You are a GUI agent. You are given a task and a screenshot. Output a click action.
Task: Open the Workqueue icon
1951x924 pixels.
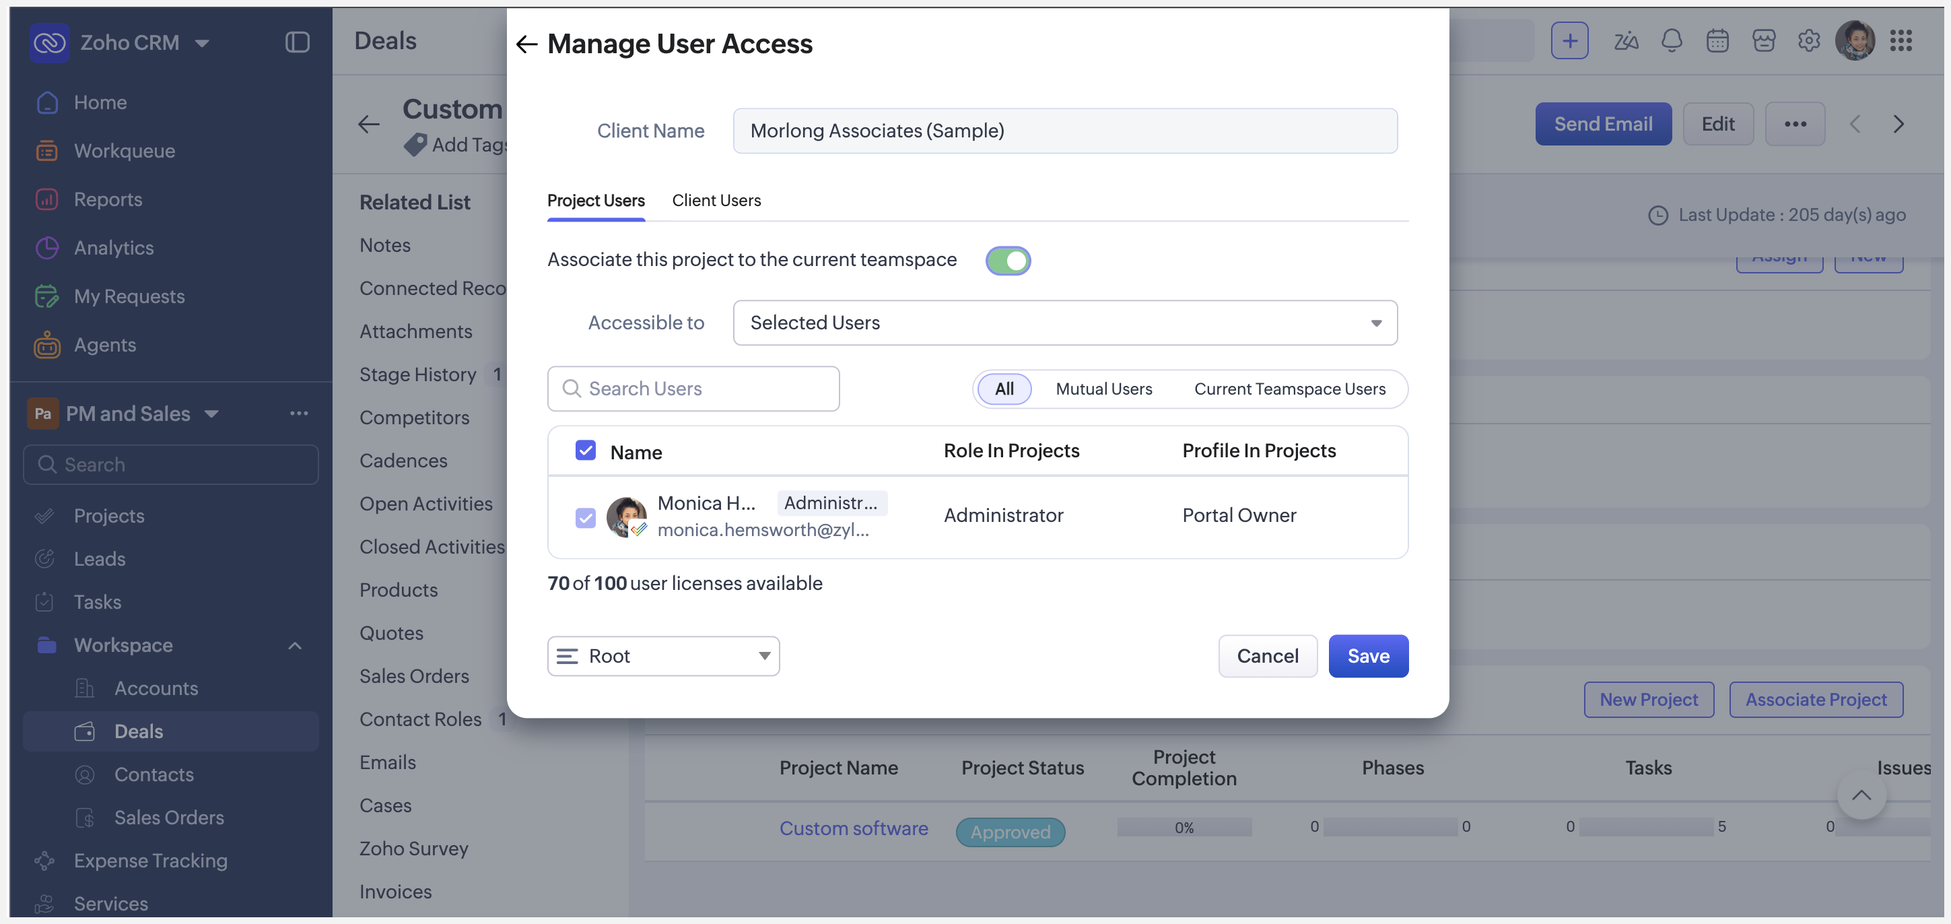[47, 151]
